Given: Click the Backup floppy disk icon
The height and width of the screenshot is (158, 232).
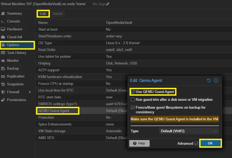Looking at the screenshot, I should pyautogui.click(x=3, y=69).
